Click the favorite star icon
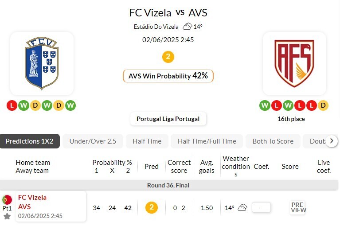The width and height of the screenshot is (340, 226). pyautogui.click(x=7, y=216)
